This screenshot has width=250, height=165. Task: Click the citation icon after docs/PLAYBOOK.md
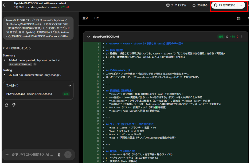(35, 64)
